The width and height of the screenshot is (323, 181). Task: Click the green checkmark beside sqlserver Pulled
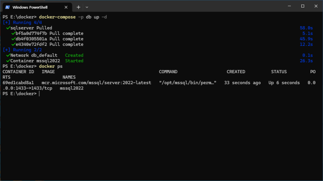click(x=8, y=28)
